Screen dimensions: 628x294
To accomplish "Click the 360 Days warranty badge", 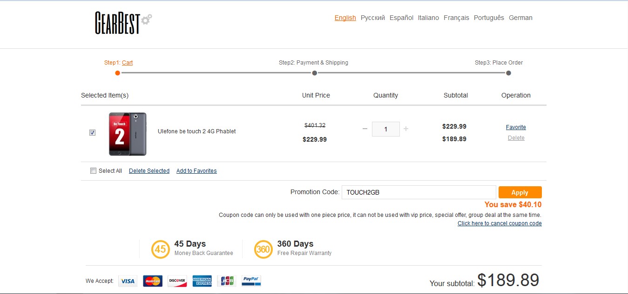I will [263, 249].
